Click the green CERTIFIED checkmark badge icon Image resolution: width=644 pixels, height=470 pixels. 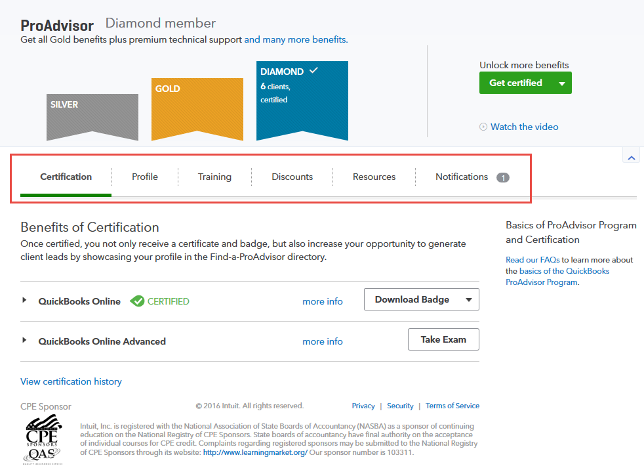pos(137,301)
